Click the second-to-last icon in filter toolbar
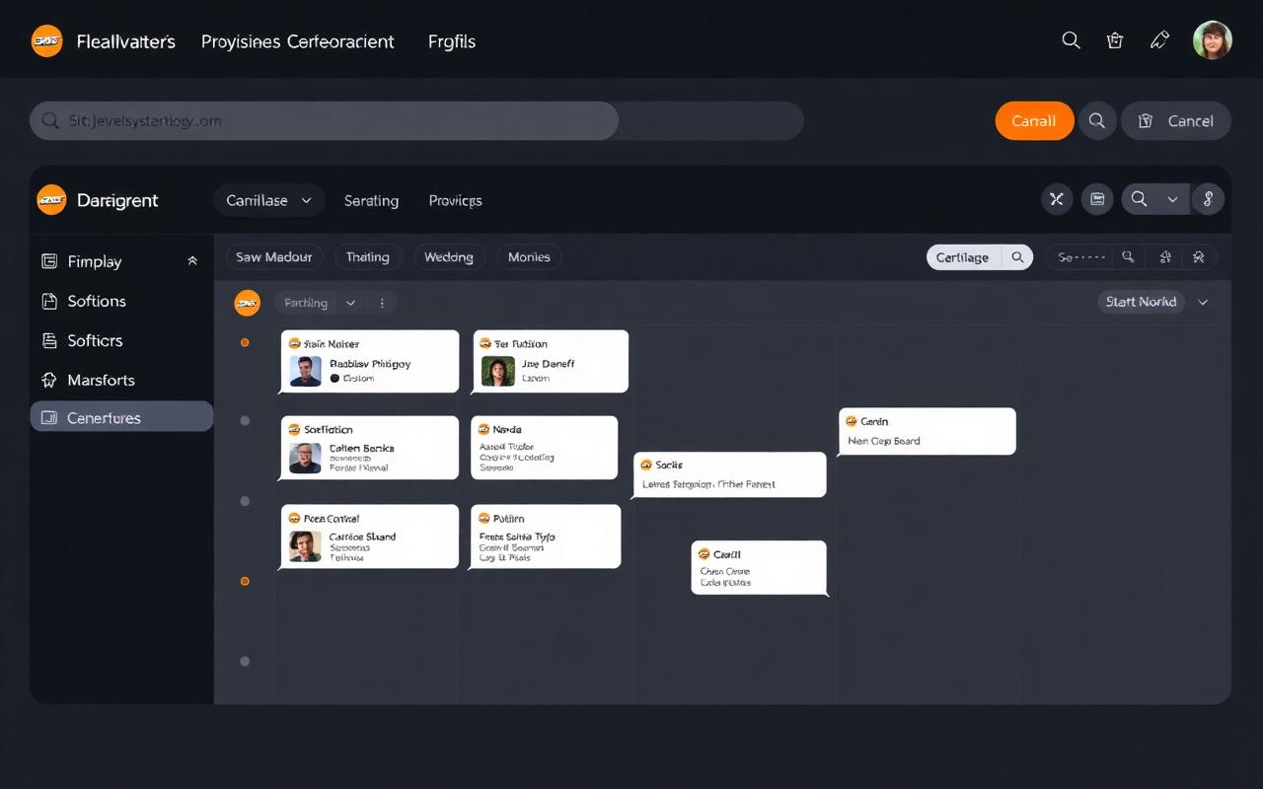Image resolution: width=1263 pixels, height=789 pixels. (x=1165, y=257)
